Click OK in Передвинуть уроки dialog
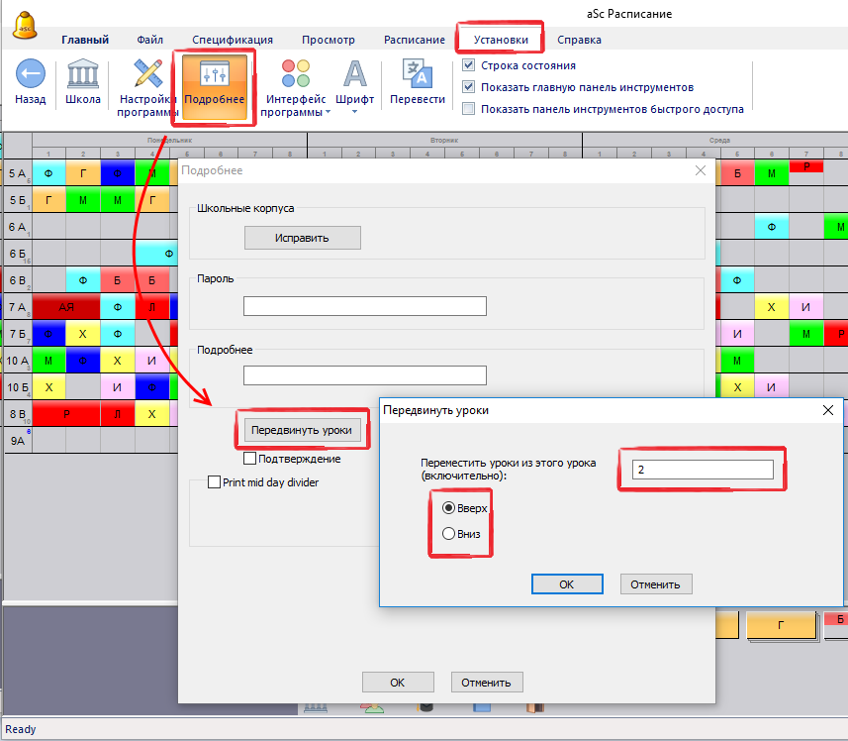The width and height of the screenshot is (848, 741). pos(566,583)
